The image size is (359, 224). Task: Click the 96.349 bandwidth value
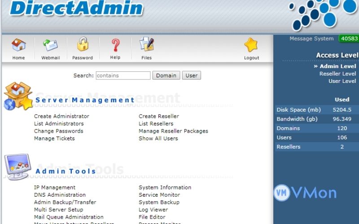(342, 119)
